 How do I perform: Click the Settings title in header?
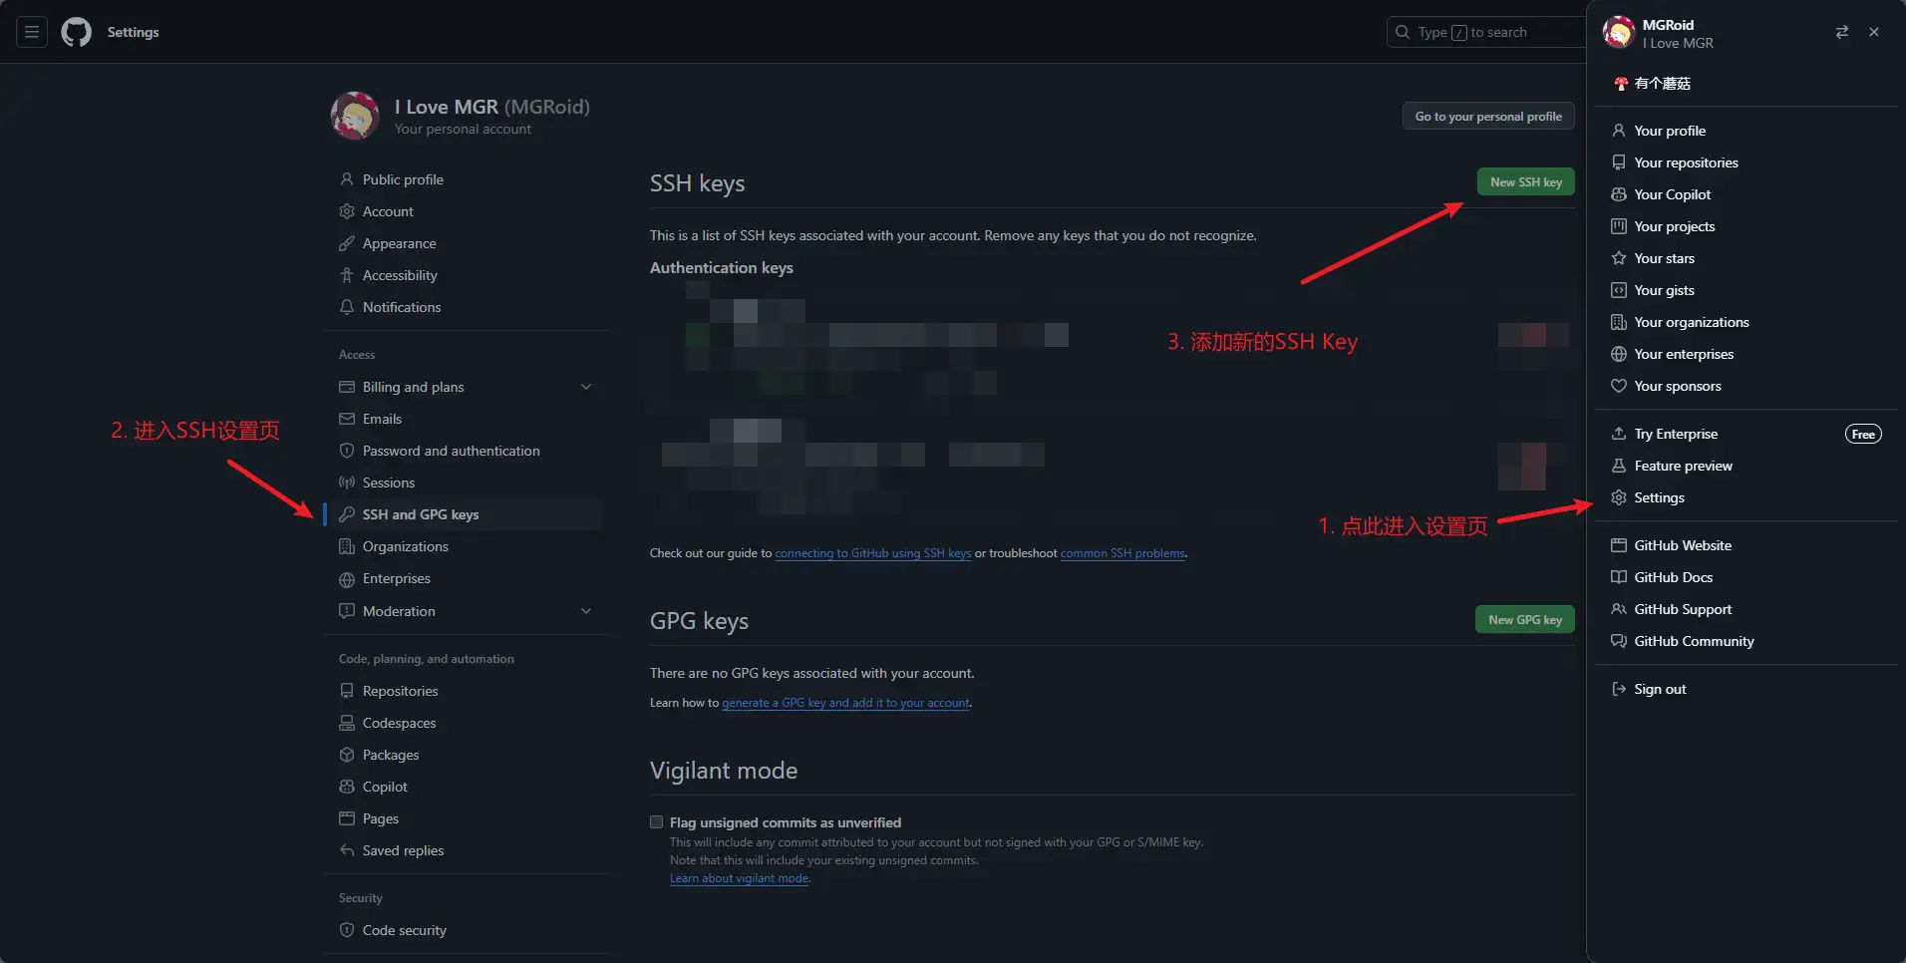(x=134, y=32)
